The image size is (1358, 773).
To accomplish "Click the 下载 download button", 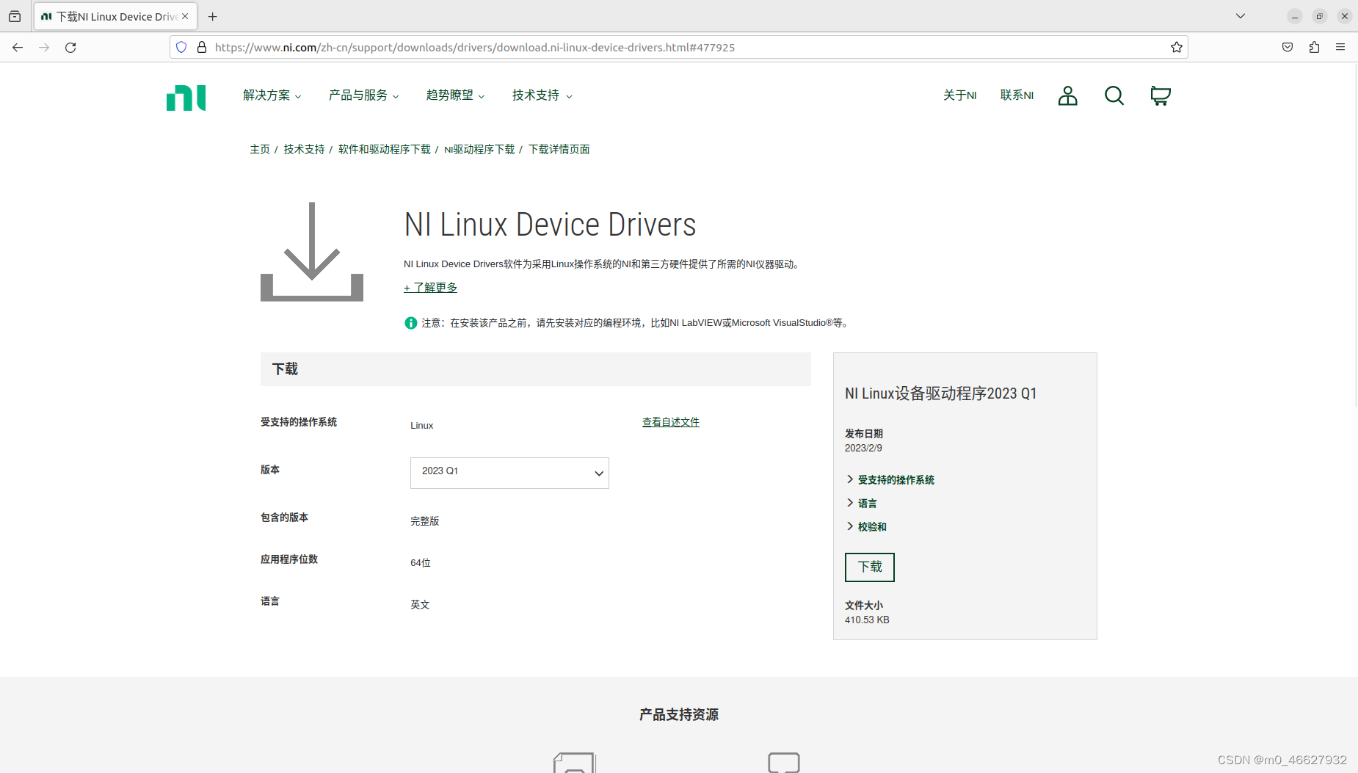I will pyautogui.click(x=870, y=567).
